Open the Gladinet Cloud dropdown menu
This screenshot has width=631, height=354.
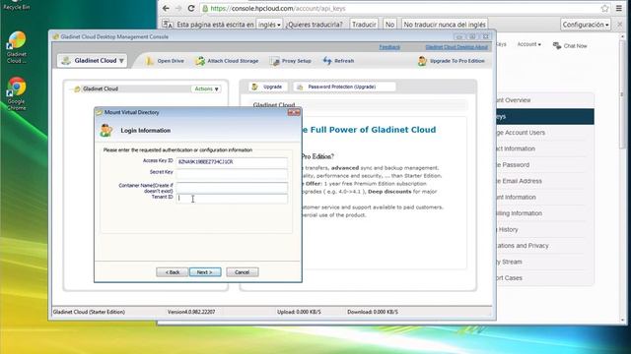pyautogui.click(x=93, y=61)
